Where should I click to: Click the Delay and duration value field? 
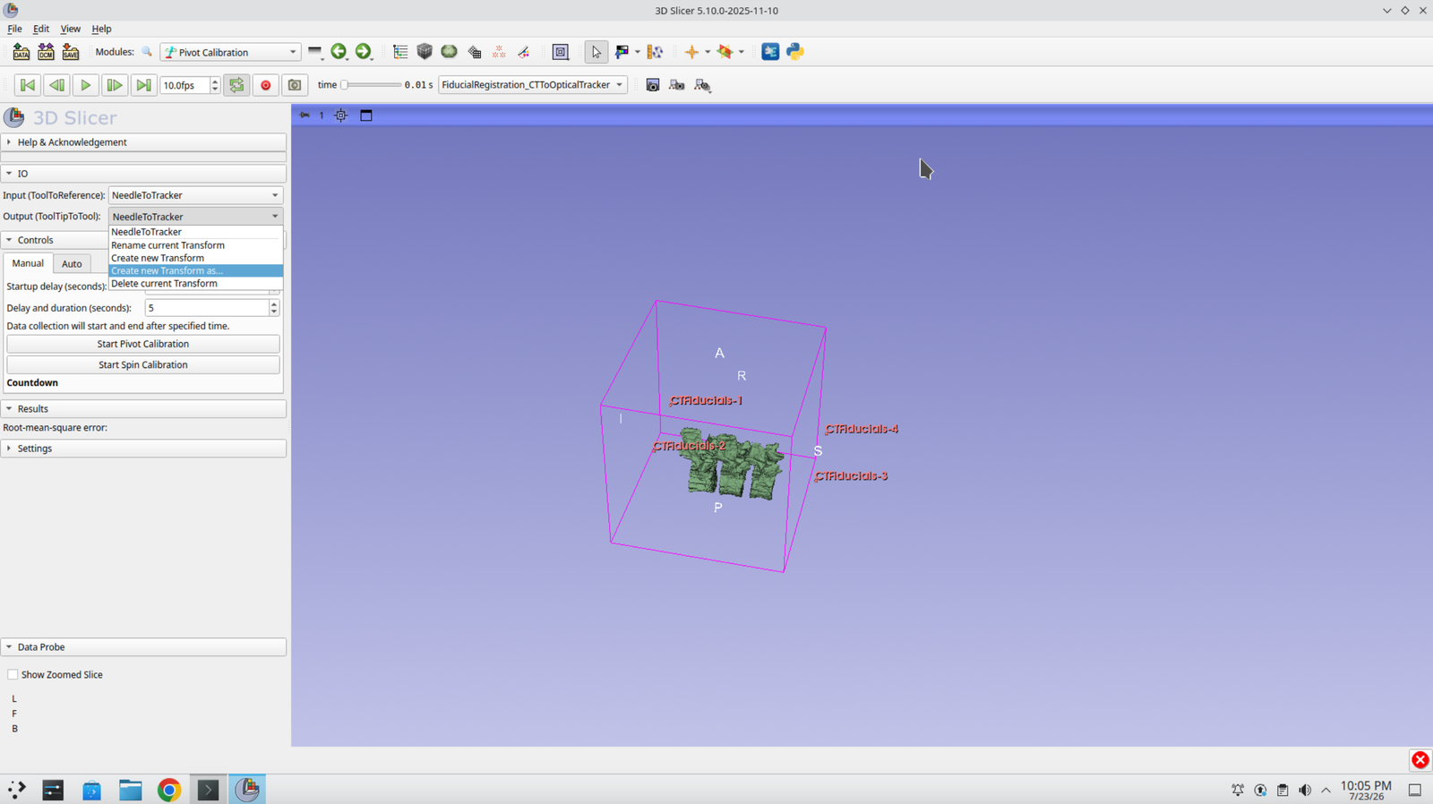pos(207,308)
